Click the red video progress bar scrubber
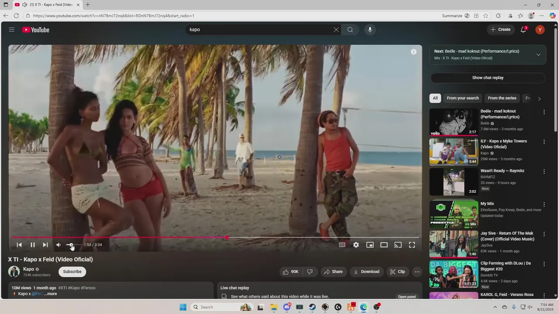 point(227,237)
